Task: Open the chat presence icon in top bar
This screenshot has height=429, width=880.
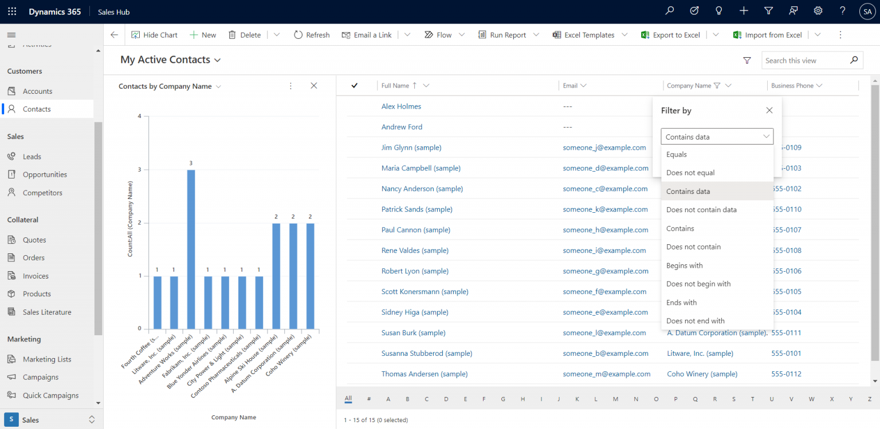Action: (793, 11)
